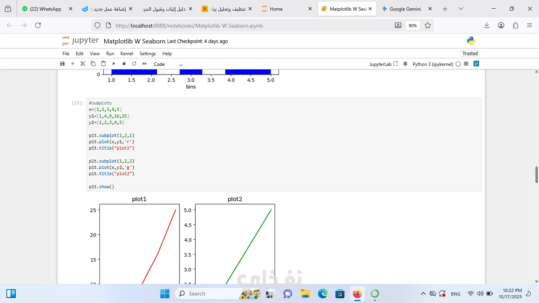The width and height of the screenshot is (539, 303).
Task: Close the Matplotlib W Seaborn tab
Action: coord(371,9)
